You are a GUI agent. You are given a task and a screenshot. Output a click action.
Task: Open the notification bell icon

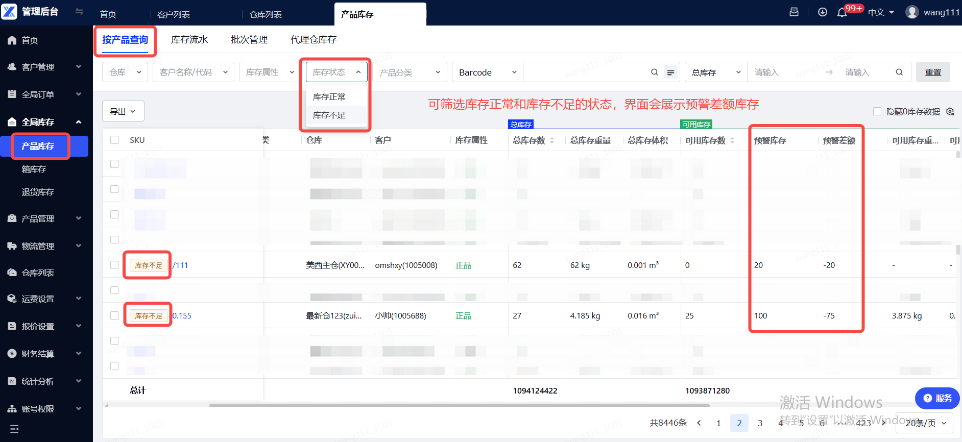(842, 12)
